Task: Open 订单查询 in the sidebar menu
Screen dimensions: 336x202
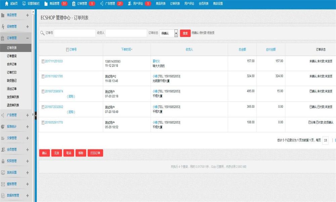Action: 12,56
